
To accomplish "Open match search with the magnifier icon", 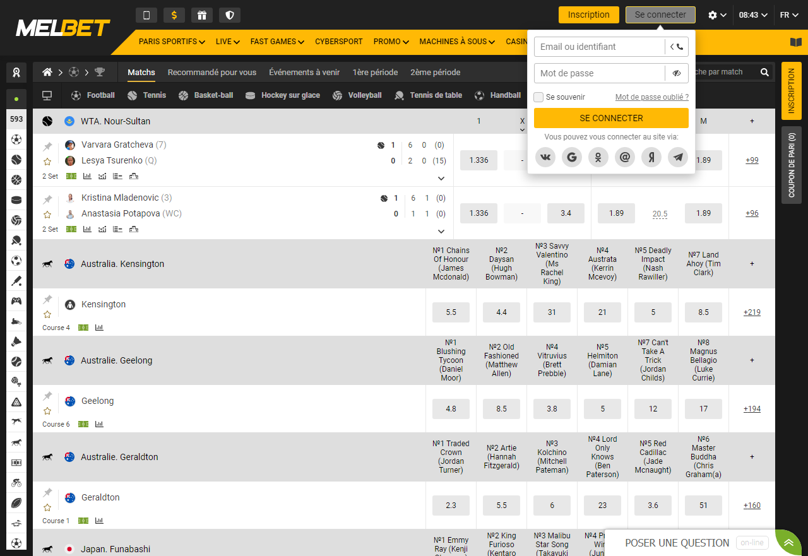I will (x=764, y=72).
